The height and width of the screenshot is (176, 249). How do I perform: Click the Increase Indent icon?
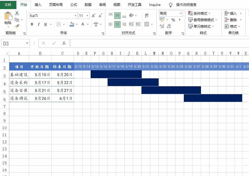click(138, 24)
